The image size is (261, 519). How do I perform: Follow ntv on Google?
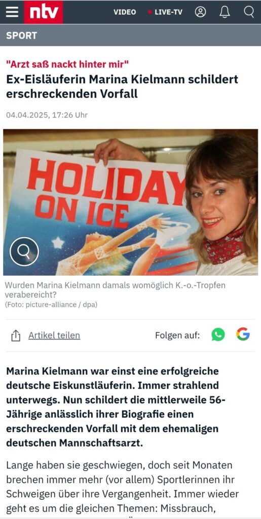243,335
